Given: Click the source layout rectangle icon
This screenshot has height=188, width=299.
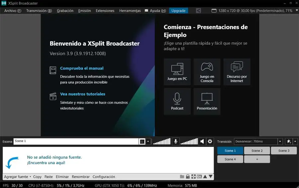Looking at the screenshot, I should (x=199, y=177).
